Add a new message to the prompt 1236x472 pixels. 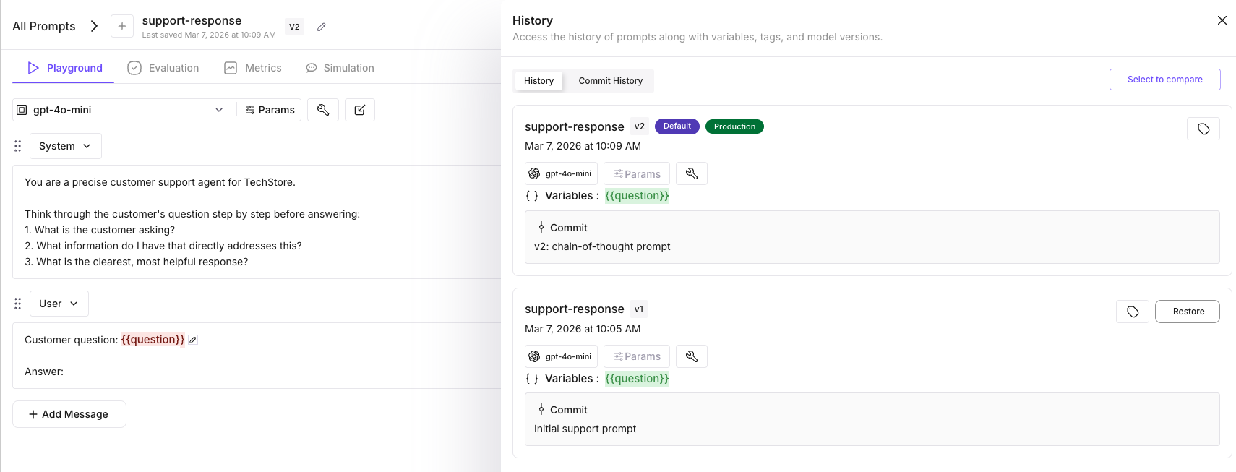tap(69, 414)
